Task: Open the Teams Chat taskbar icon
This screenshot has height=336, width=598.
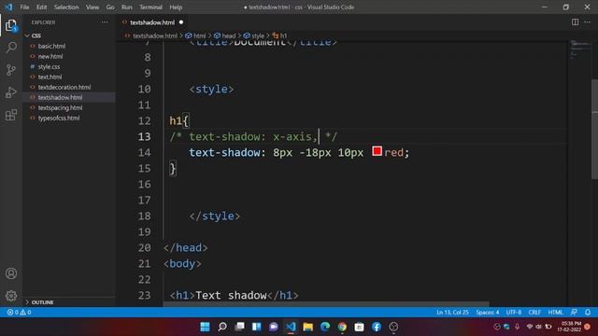Action: click(274, 327)
